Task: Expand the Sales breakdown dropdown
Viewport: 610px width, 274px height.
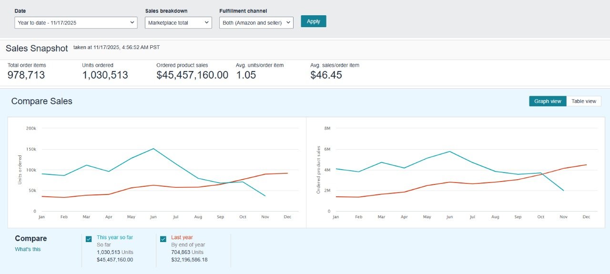Action: 178,22
